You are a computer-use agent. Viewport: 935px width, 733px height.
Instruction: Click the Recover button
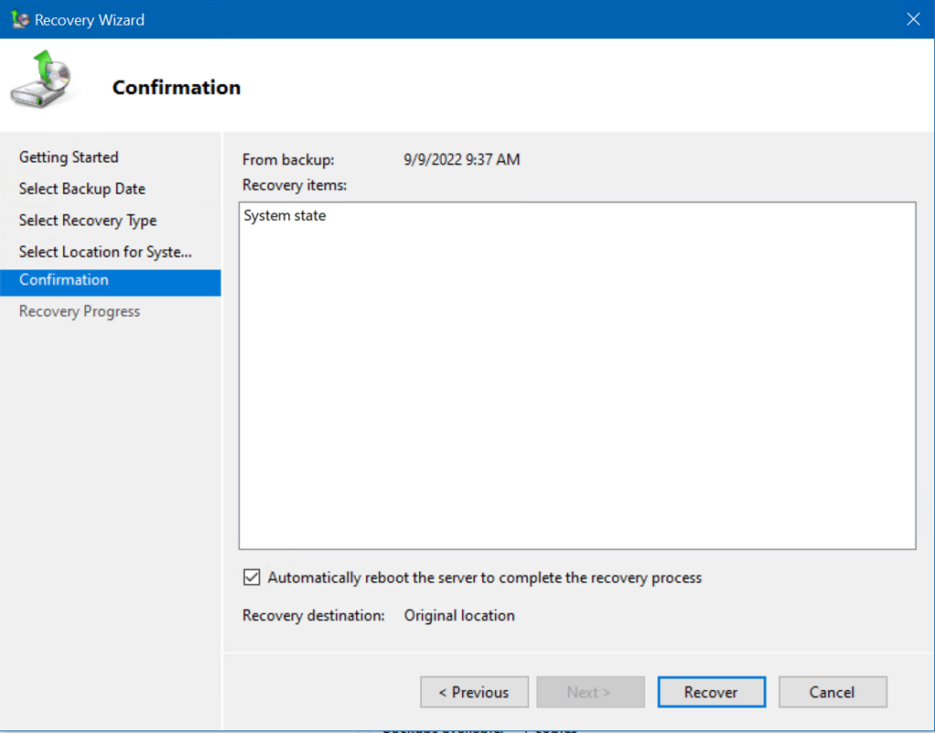click(x=711, y=692)
